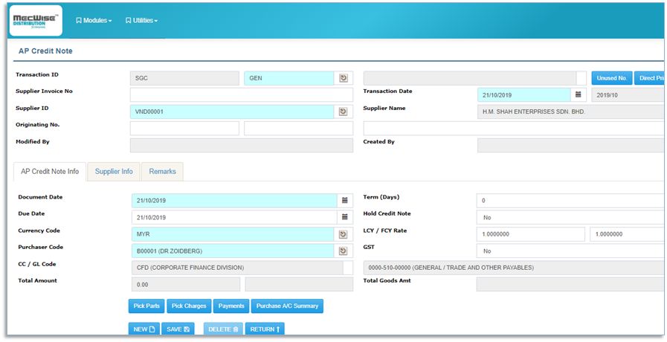The image size is (667, 342).
Task: Click the Purchaser Code lookup icon
Action: click(344, 251)
